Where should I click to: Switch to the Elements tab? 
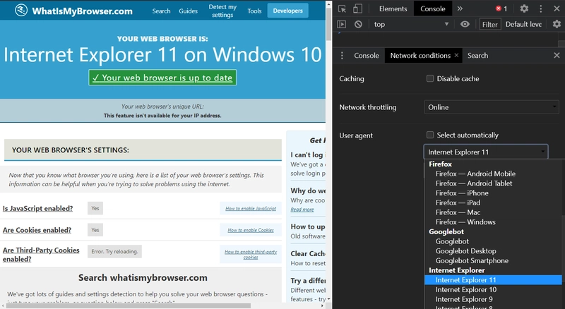[x=393, y=8]
